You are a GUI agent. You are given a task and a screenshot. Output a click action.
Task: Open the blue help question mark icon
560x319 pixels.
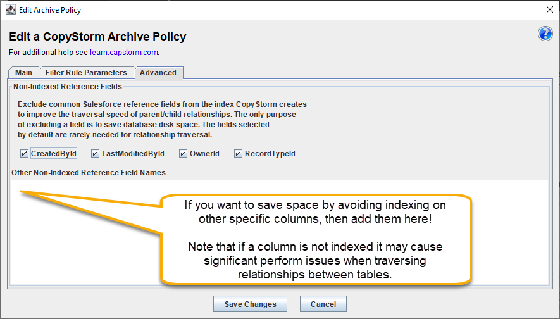pyautogui.click(x=545, y=34)
